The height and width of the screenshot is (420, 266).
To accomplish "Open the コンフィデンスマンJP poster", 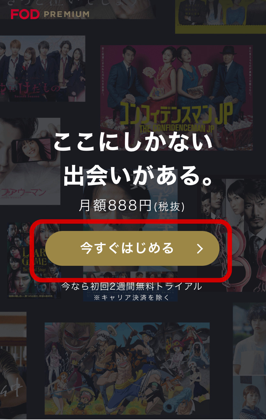I will click(x=176, y=98).
